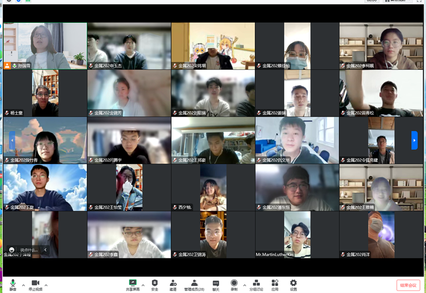Go to next page with right blue arrow
Image resolution: width=426 pixels, height=293 pixels.
tap(414, 140)
